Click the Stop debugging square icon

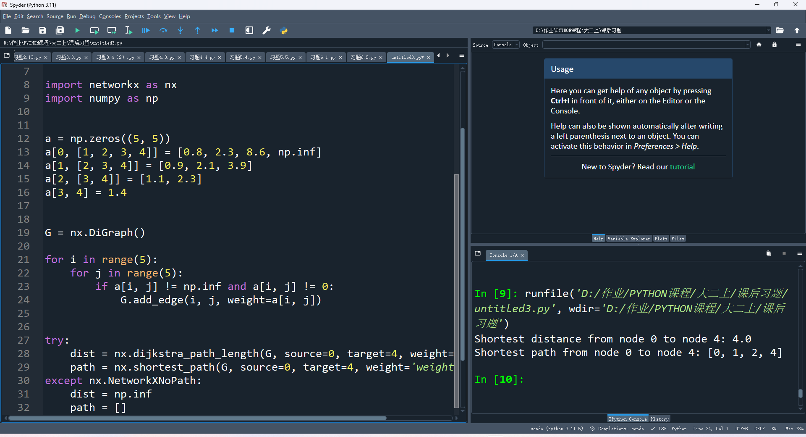(232, 30)
